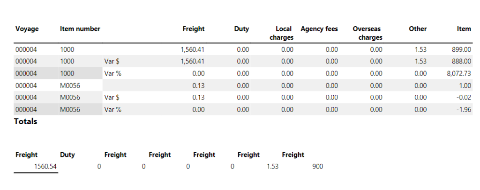Click the Voyage column header
The height and width of the screenshot is (190, 480).
(x=27, y=29)
